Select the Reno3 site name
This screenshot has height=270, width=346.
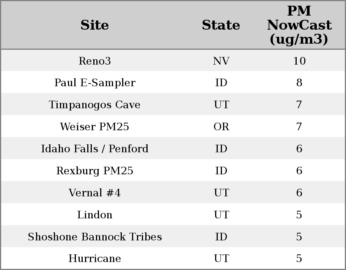[x=95, y=61]
